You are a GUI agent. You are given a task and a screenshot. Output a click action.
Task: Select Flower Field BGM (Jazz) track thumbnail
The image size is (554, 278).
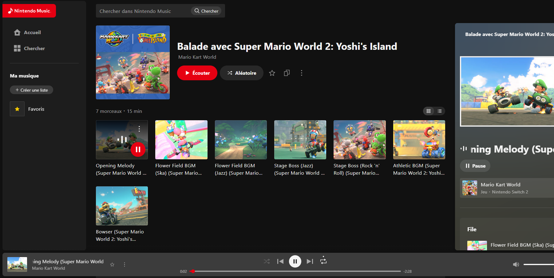(x=241, y=140)
